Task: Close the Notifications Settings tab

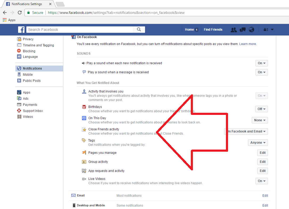Action: coord(50,4)
